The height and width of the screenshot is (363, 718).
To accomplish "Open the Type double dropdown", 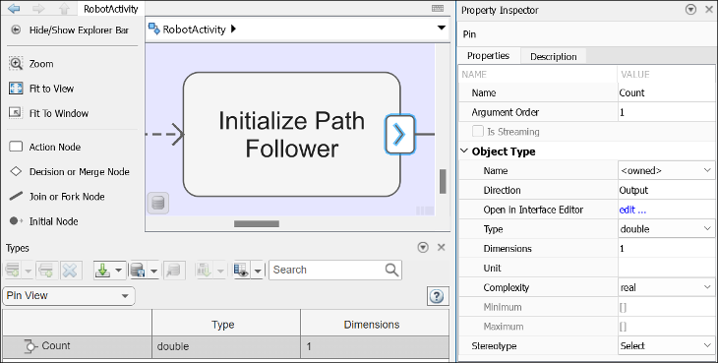I will point(707,228).
